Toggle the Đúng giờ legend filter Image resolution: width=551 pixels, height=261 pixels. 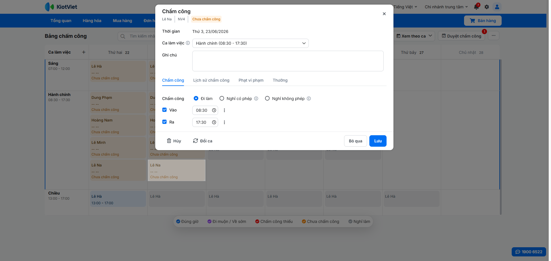click(187, 221)
